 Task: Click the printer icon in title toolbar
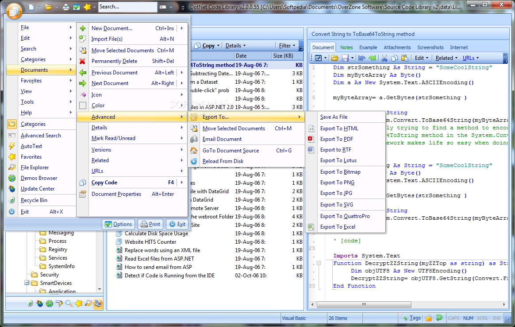click(65, 7)
